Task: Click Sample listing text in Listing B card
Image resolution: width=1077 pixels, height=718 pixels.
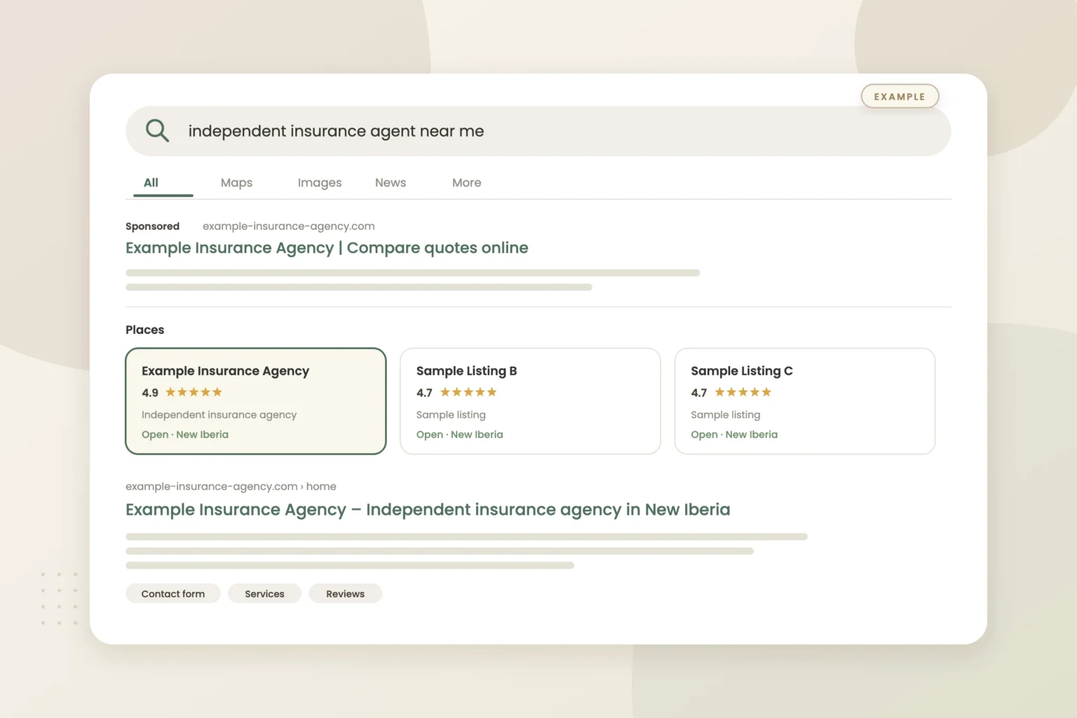Action: click(x=451, y=414)
